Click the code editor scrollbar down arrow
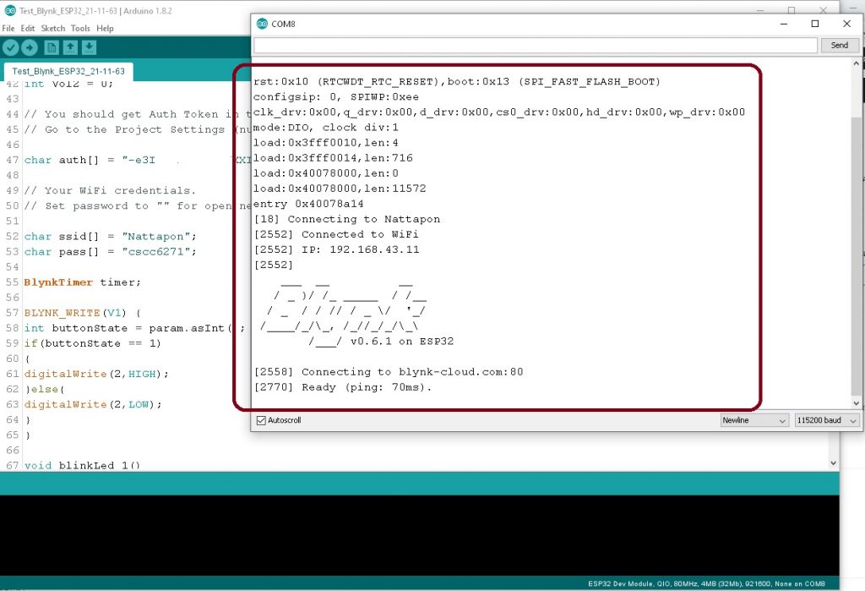 tap(833, 463)
